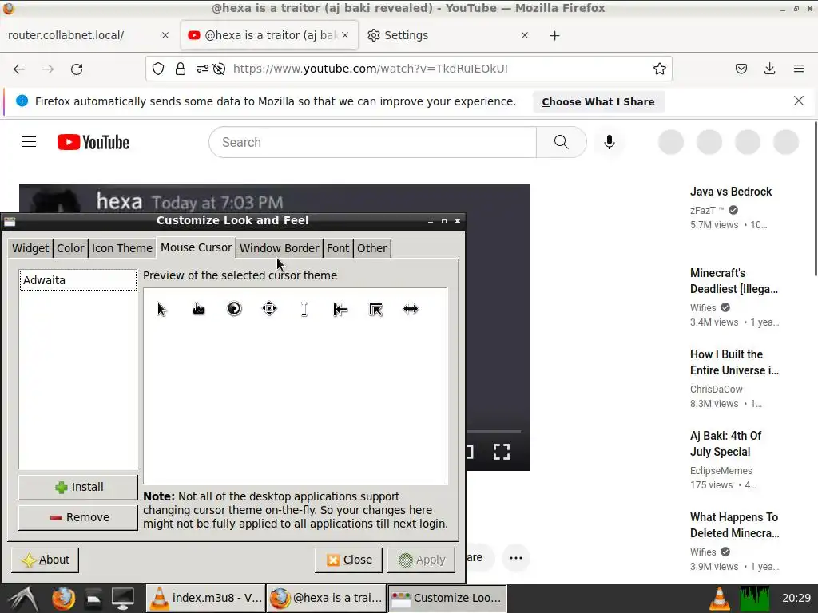Screen dimensions: 818x613
Task: Click the autoplay blocked icon in the address bar
Action: tap(219, 69)
